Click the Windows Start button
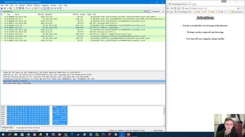The image size is (245, 137). pos(3,134)
